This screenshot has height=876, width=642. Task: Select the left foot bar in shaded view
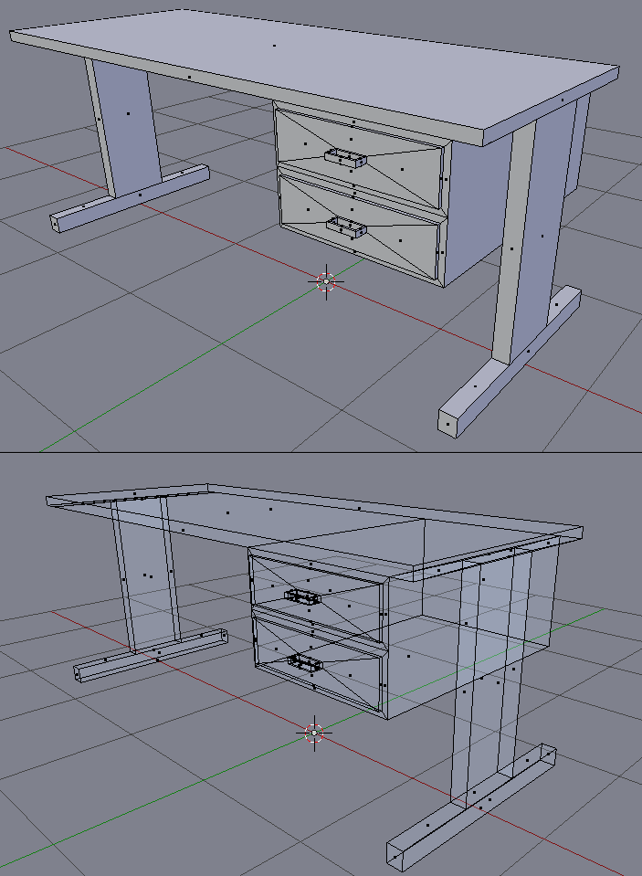[130, 198]
